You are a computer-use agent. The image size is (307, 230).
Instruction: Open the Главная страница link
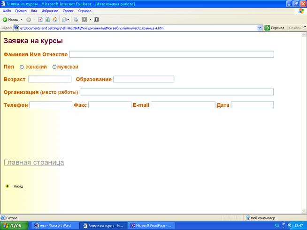(x=34, y=163)
